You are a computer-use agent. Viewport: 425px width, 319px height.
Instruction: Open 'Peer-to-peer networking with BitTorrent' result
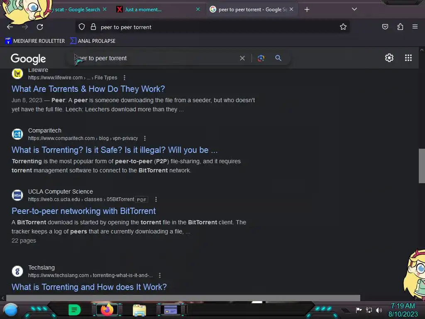pyautogui.click(x=83, y=211)
